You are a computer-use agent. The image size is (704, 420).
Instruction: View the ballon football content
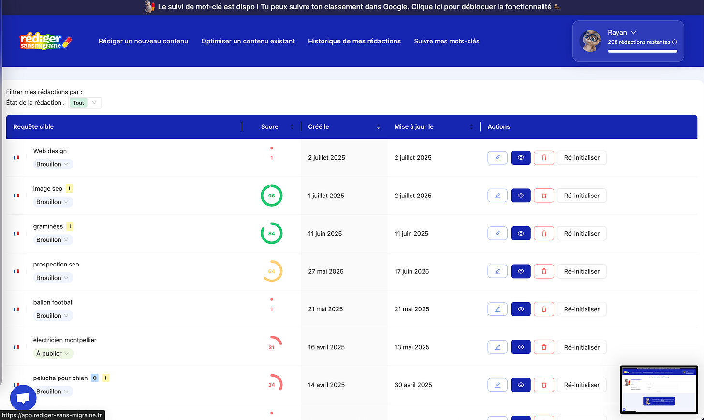click(x=521, y=309)
